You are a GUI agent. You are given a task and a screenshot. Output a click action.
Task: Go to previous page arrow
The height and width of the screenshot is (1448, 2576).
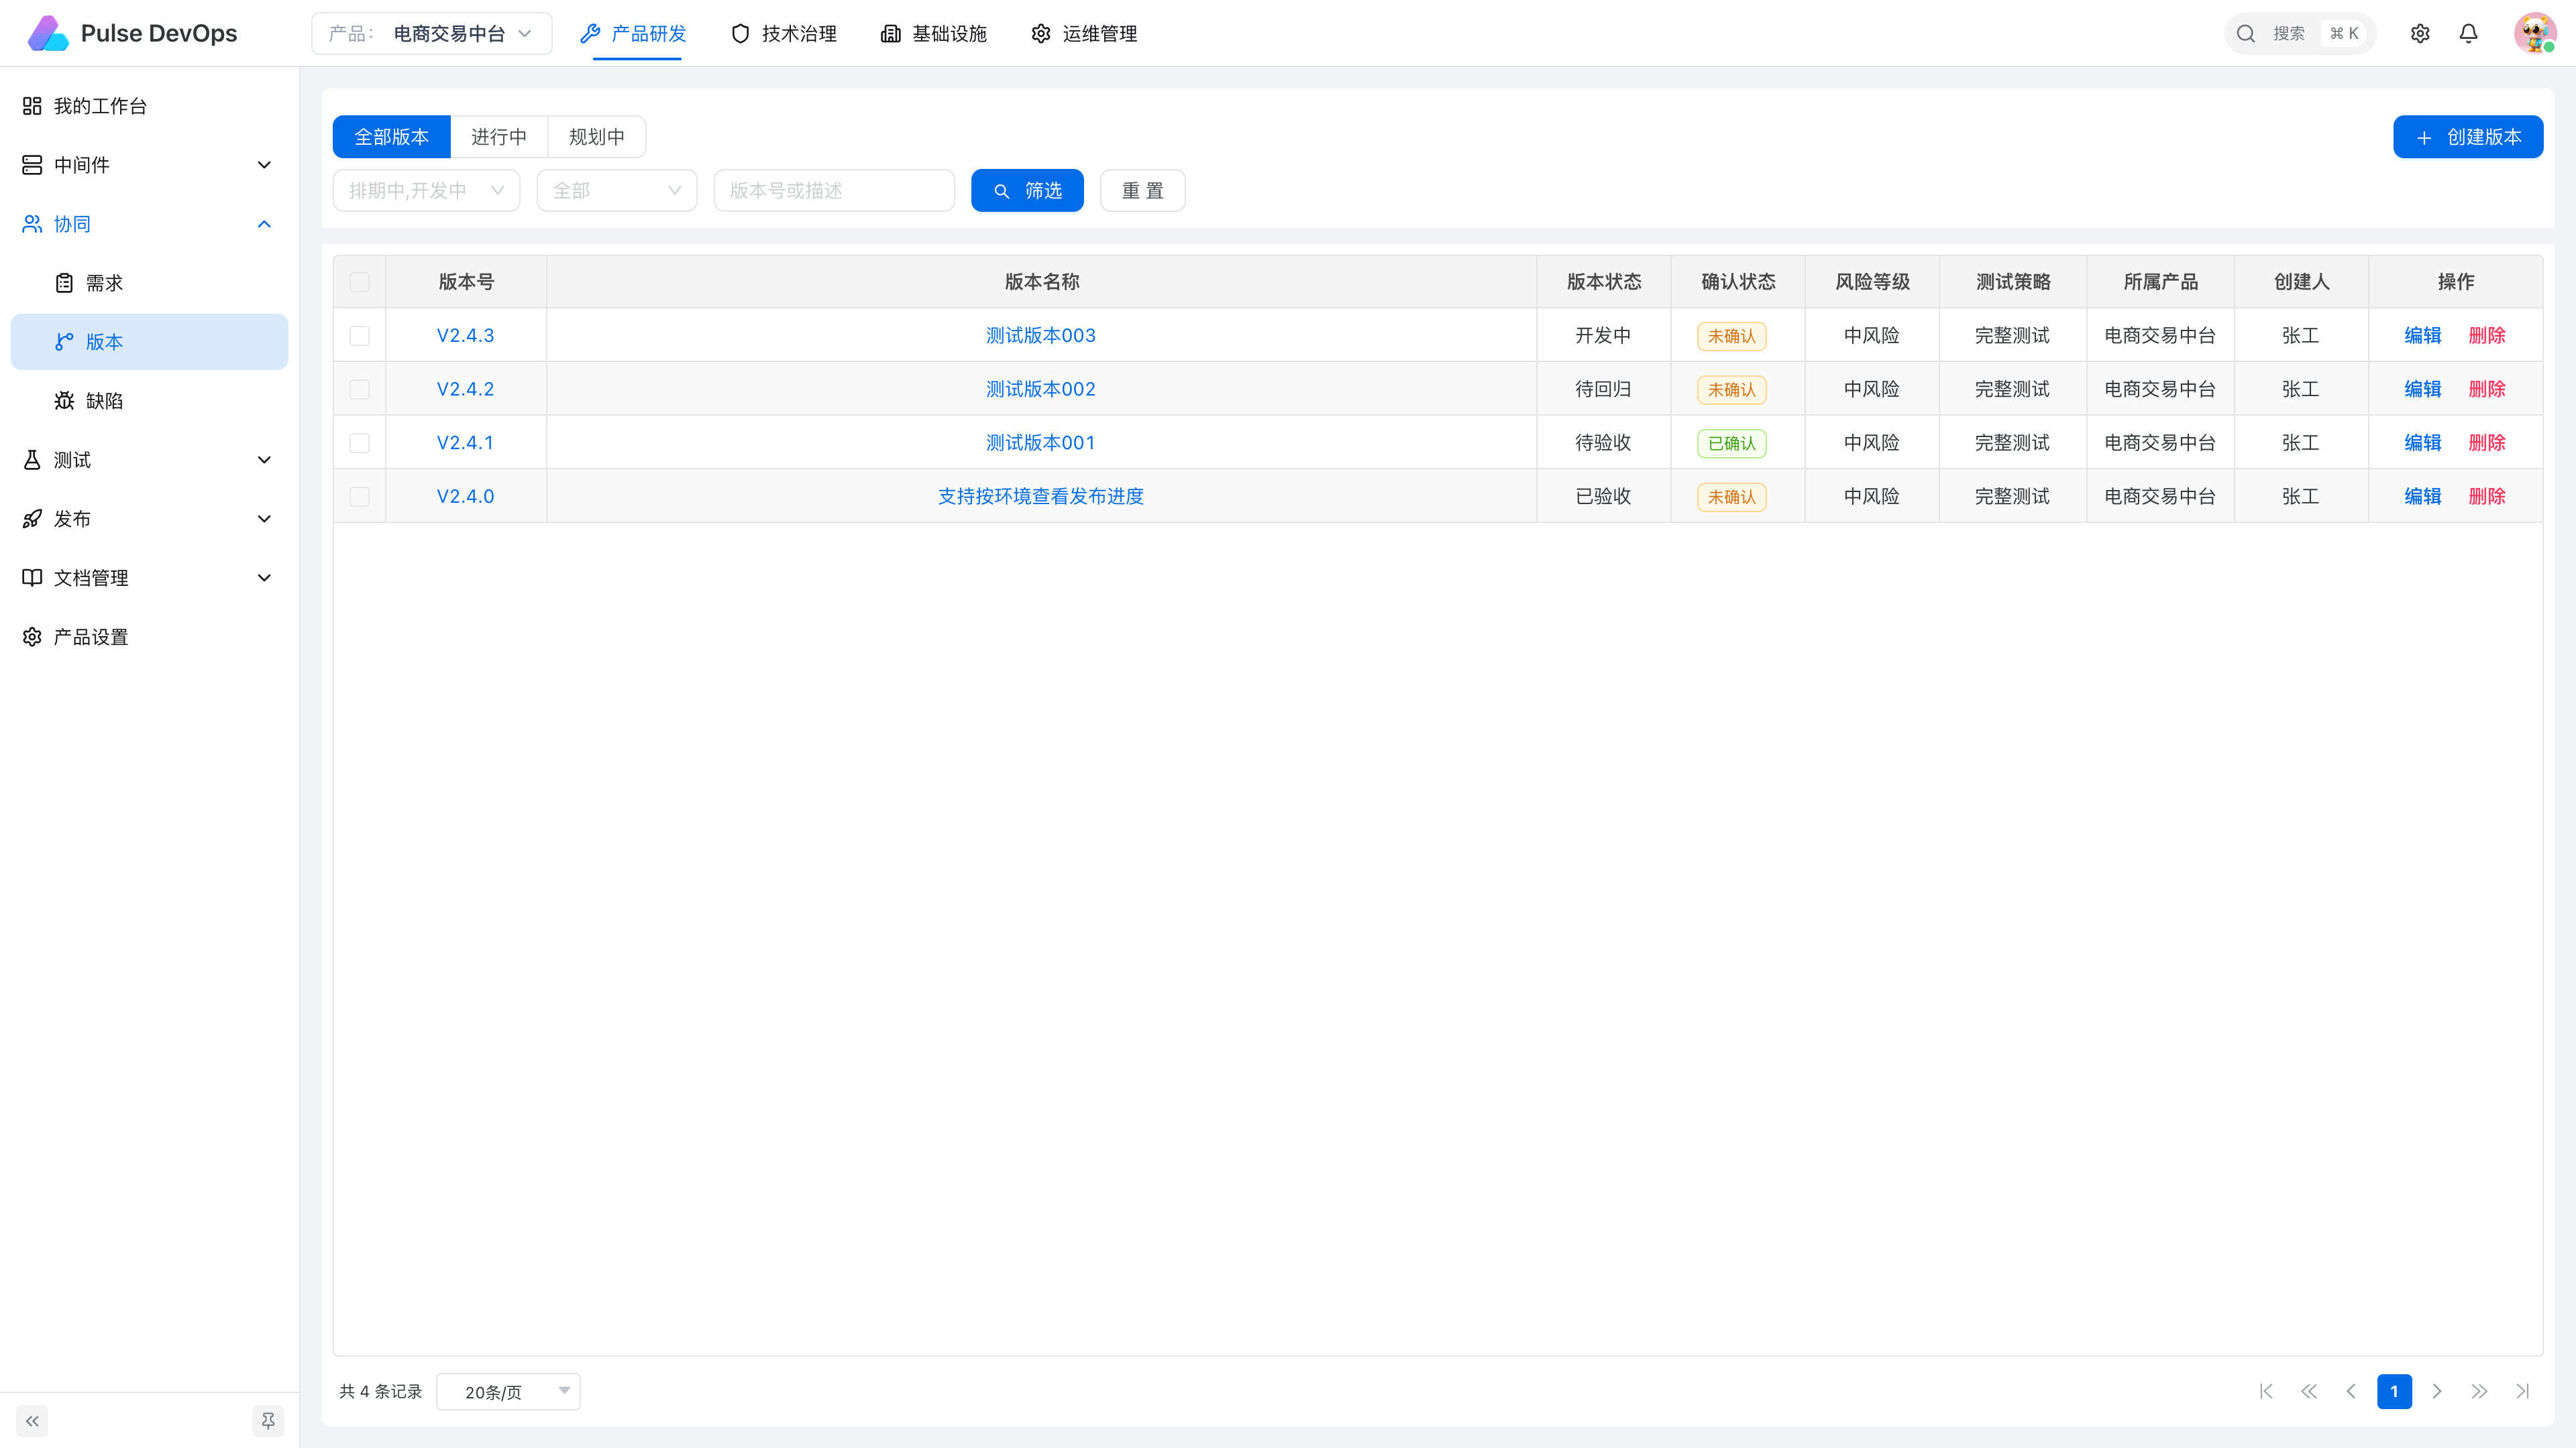(2351, 1391)
